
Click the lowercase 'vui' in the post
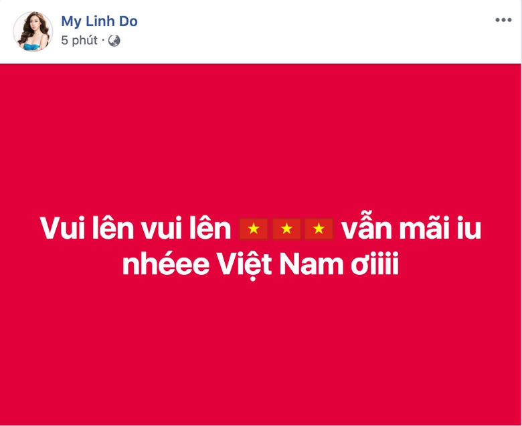pos(161,229)
